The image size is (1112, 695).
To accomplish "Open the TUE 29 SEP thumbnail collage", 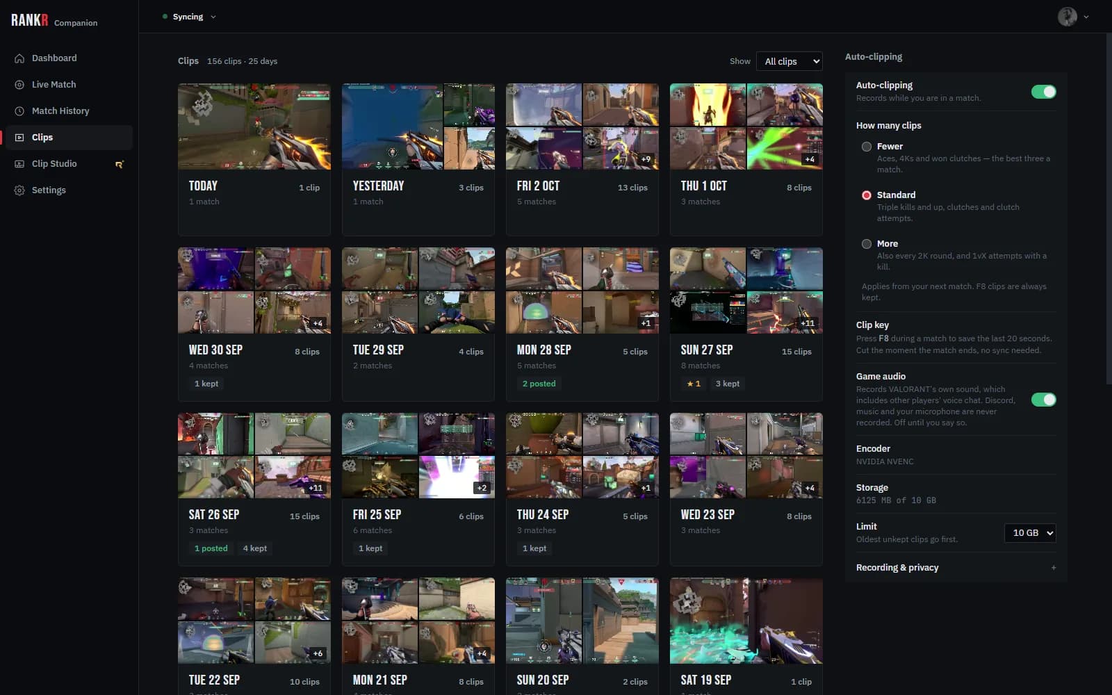I will tap(418, 291).
